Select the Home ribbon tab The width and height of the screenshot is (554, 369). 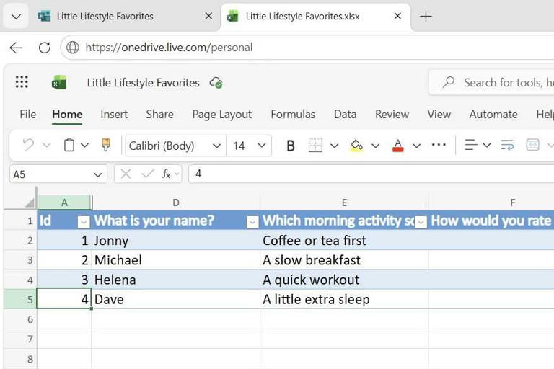click(x=67, y=115)
